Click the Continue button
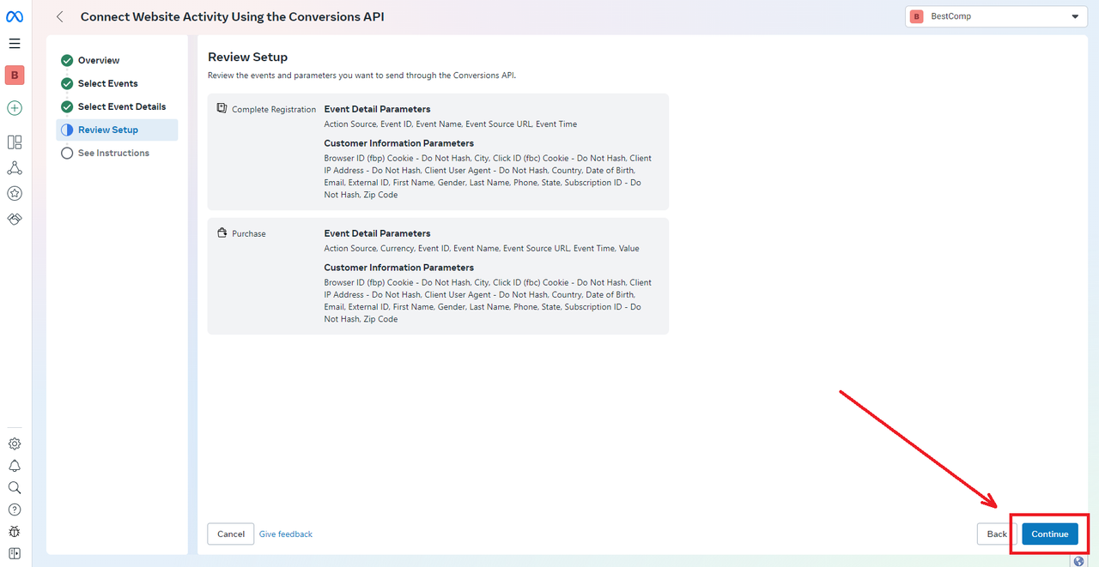This screenshot has width=1099, height=567. click(x=1049, y=534)
